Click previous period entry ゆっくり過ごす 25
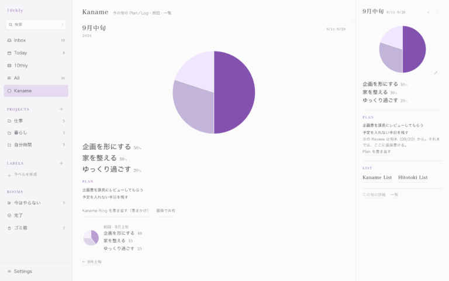The width and height of the screenshot is (449, 281). (123, 249)
